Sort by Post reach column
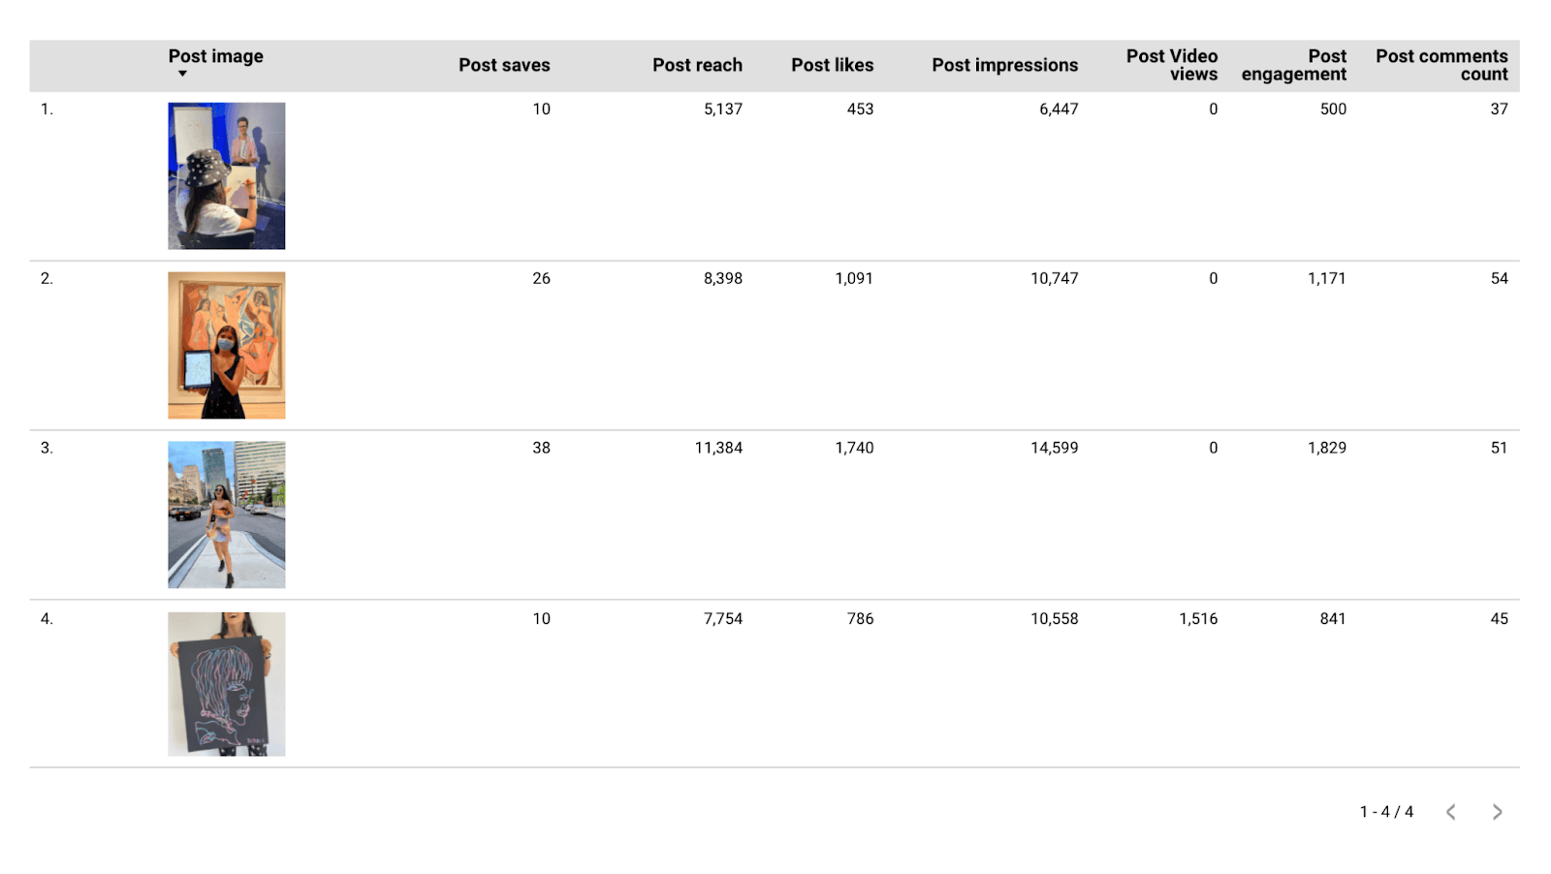This screenshot has height=874, width=1551. (697, 65)
